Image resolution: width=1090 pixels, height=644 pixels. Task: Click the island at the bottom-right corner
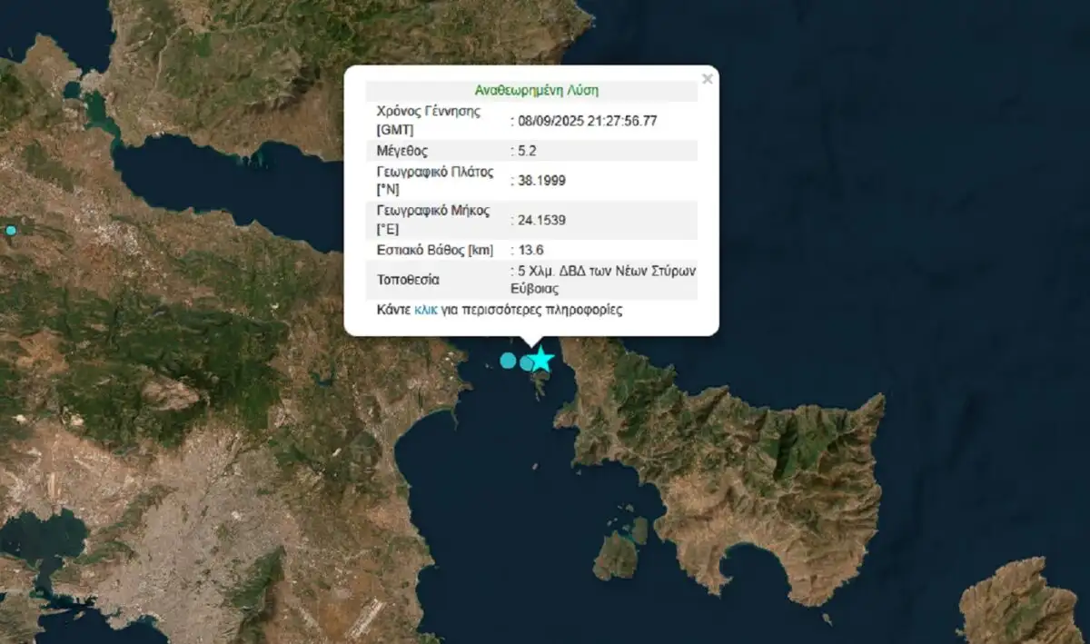click(x=1022, y=604)
